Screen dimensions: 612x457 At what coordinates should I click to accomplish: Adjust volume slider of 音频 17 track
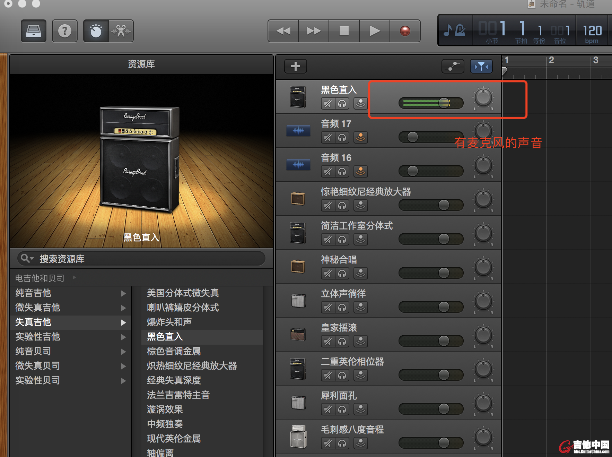click(413, 137)
